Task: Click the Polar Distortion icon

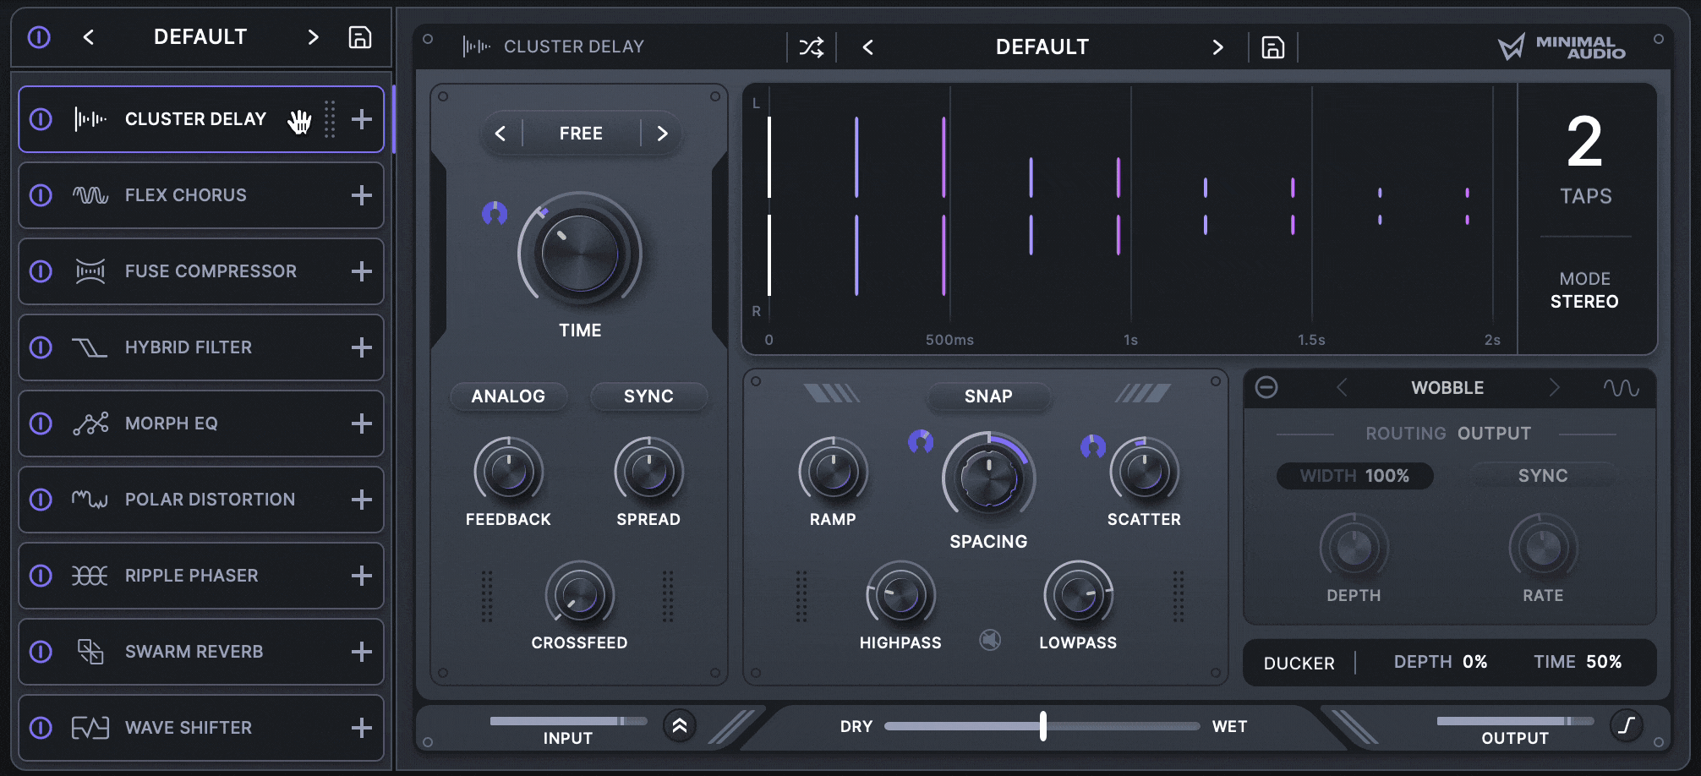Action: [x=90, y=500]
